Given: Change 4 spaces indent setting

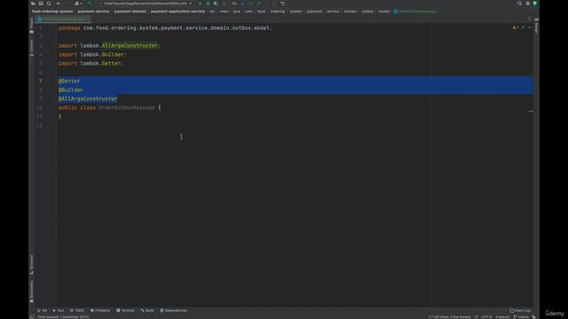Looking at the screenshot, I should click(x=502, y=317).
